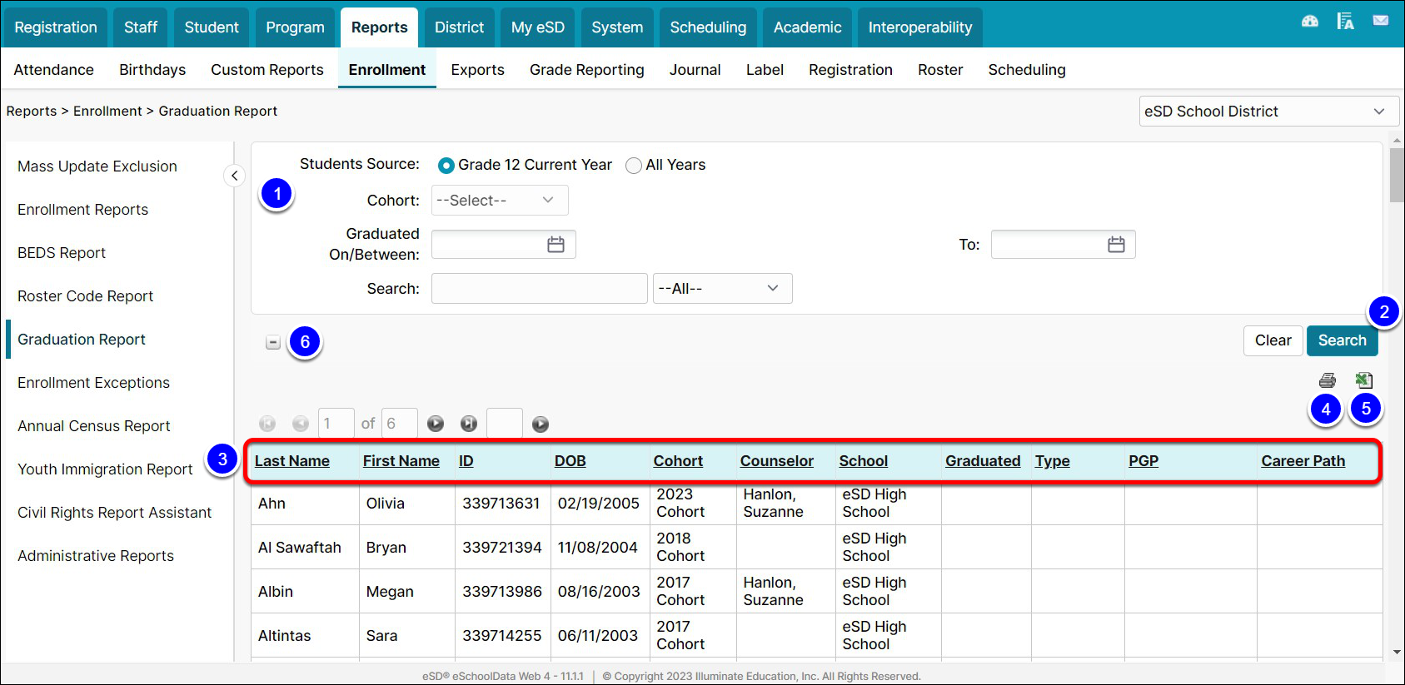This screenshot has height=685, width=1405.
Task: Sort by Cohort column
Action: [678, 461]
